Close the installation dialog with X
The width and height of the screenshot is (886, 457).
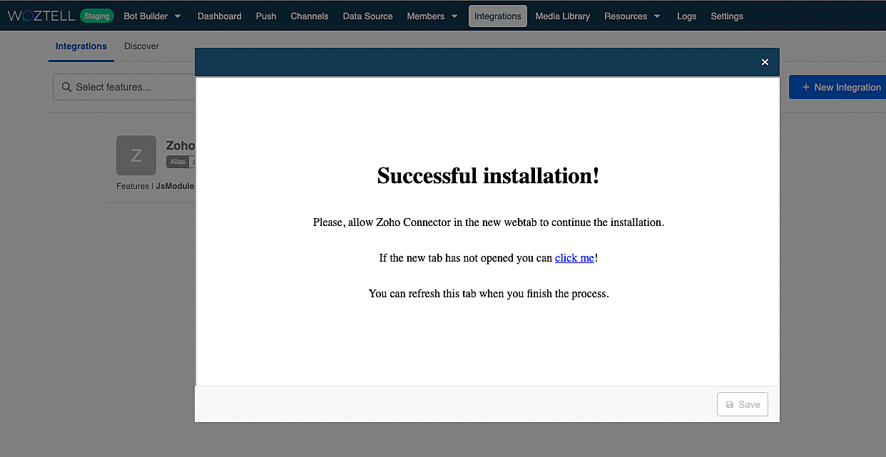[765, 62]
